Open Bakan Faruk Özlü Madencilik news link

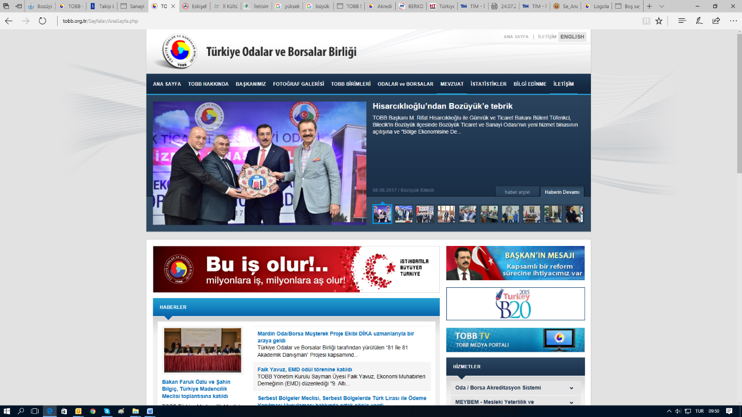(196, 389)
